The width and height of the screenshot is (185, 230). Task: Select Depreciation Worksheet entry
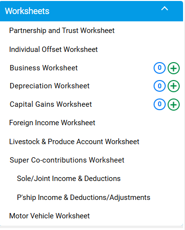50,86
